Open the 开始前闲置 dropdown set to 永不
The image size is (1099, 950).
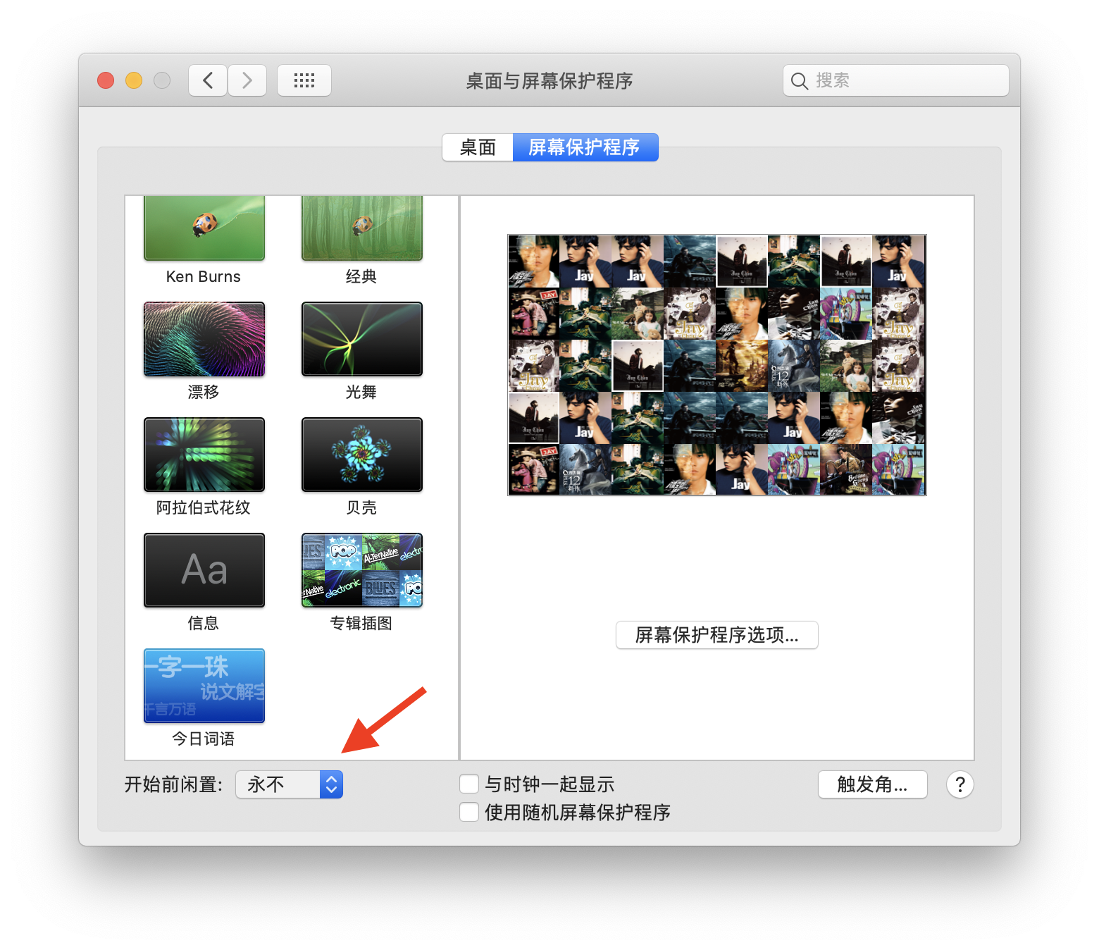pyautogui.click(x=289, y=784)
